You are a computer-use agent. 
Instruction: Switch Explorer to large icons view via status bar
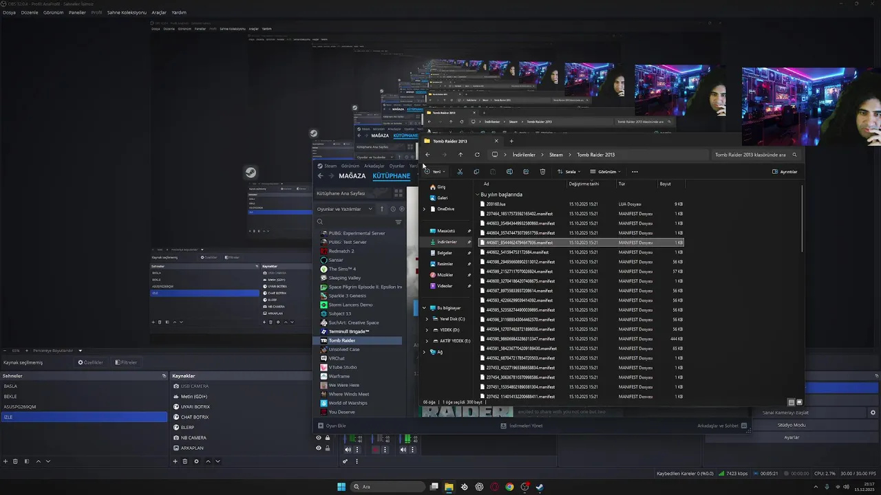coord(798,402)
